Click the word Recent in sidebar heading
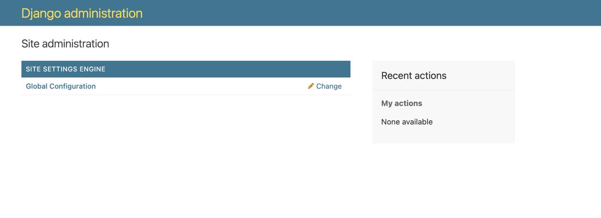The width and height of the screenshot is (601, 218). coord(396,75)
